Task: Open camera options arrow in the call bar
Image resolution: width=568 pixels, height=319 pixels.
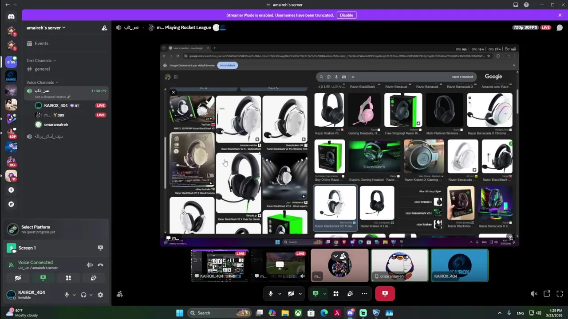Action: pyautogui.click(x=300, y=293)
